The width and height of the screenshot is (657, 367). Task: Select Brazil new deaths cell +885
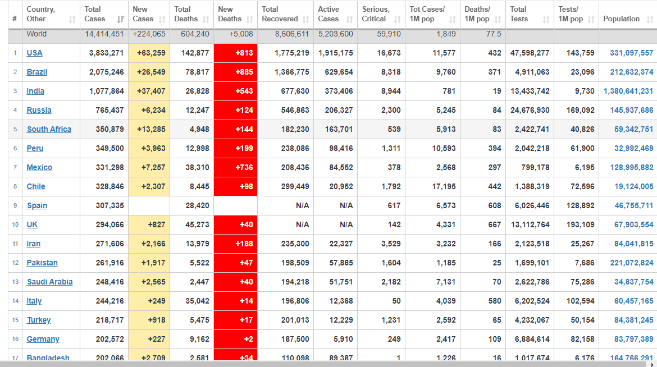point(235,72)
